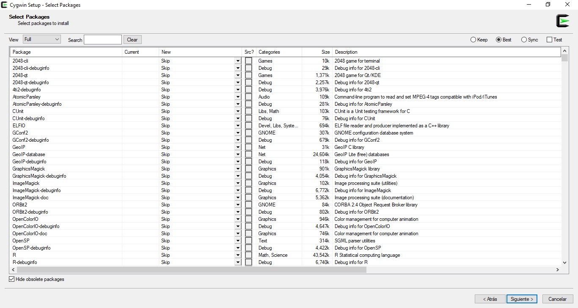
Task: Click the Games category of 2048-qt
Action: click(265, 75)
